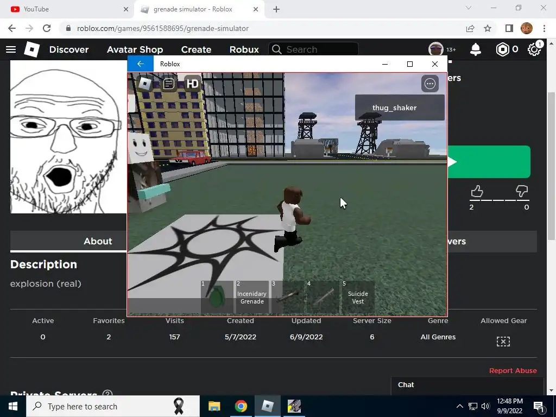
Task: Equip the item in hotbar slot 3
Action: pyautogui.click(x=288, y=297)
